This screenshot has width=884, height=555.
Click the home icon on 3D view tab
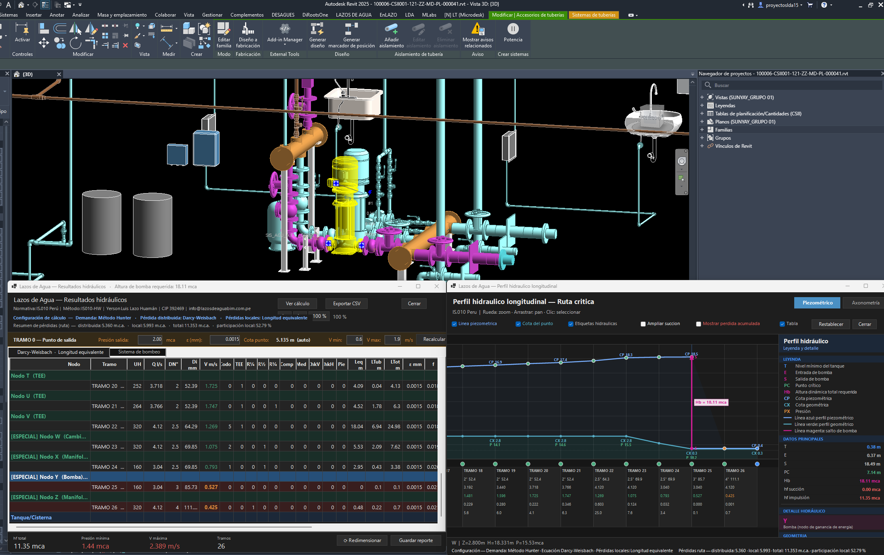coord(17,74)
